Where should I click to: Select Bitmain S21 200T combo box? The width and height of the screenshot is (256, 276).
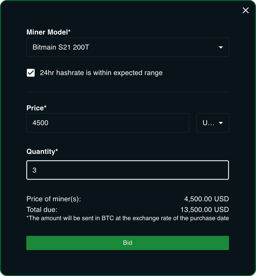click(x=127, y=47)
